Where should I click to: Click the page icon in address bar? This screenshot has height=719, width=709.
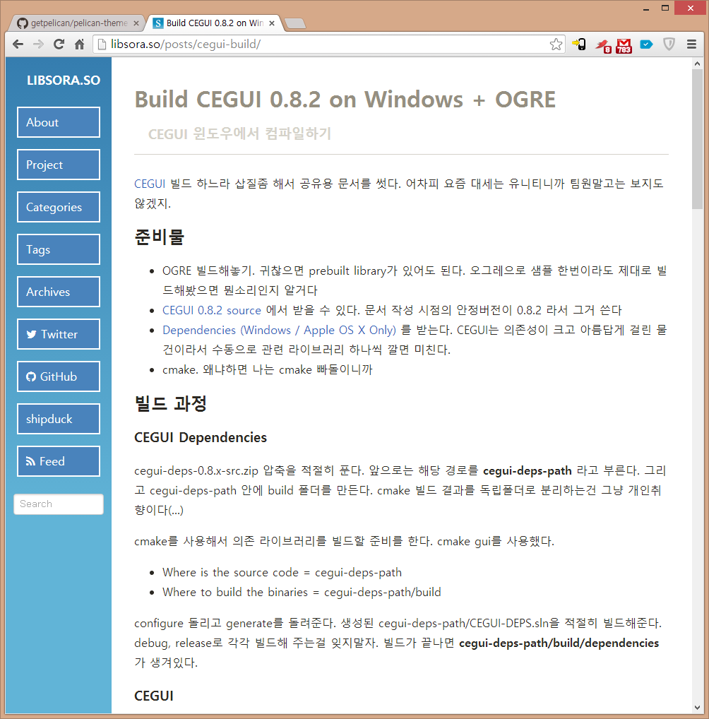click(x=102, y=44)
